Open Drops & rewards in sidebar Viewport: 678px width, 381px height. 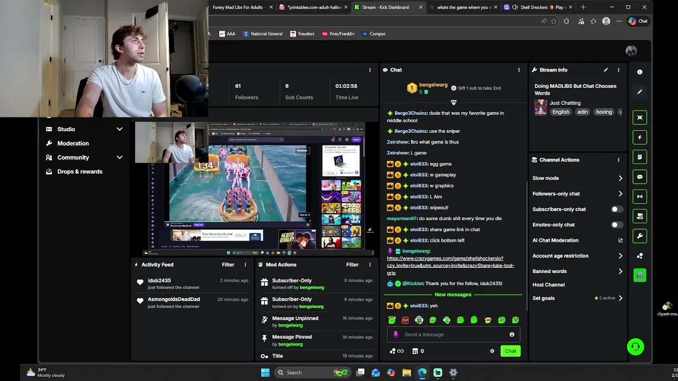coord(80,171)
